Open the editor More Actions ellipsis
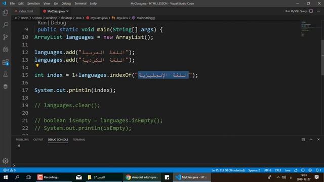This screenshot has width=324, height=182. pos(318,11)
